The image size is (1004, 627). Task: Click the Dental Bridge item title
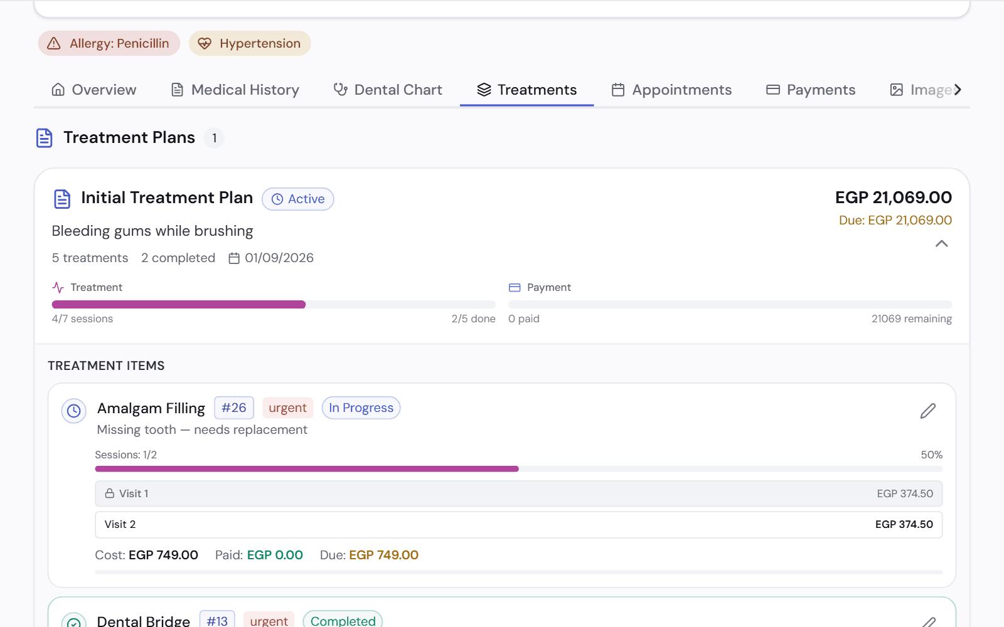[x=143, y=621]
